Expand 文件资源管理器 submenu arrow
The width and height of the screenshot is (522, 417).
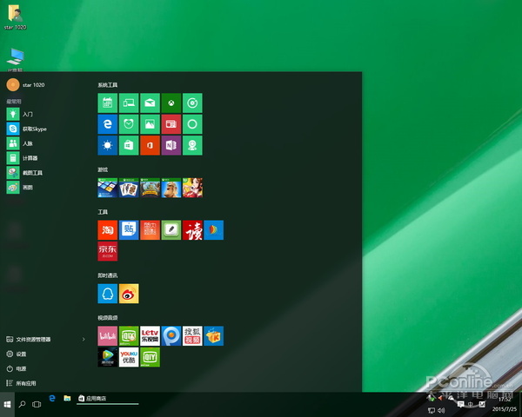pos(84,339)
